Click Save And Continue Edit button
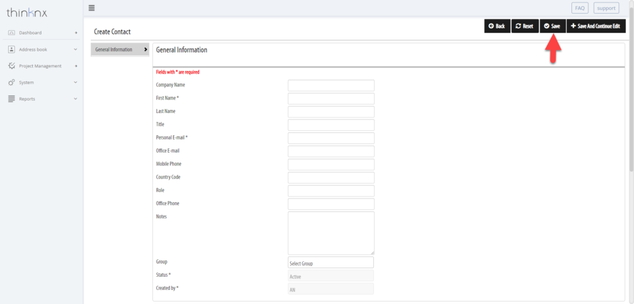This screenshot has height=304, width=634. tap(596, 26)
